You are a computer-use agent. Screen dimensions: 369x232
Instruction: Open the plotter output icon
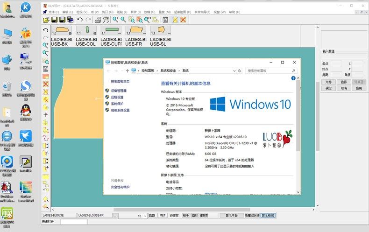[x=106, y=20]
